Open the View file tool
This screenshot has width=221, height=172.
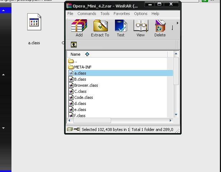coord(140,28)
